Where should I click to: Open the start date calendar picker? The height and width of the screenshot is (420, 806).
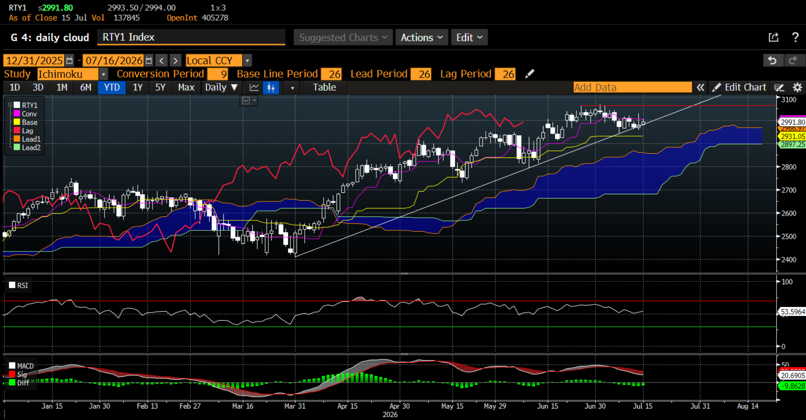pyautogui.click(x=70, y=60)
